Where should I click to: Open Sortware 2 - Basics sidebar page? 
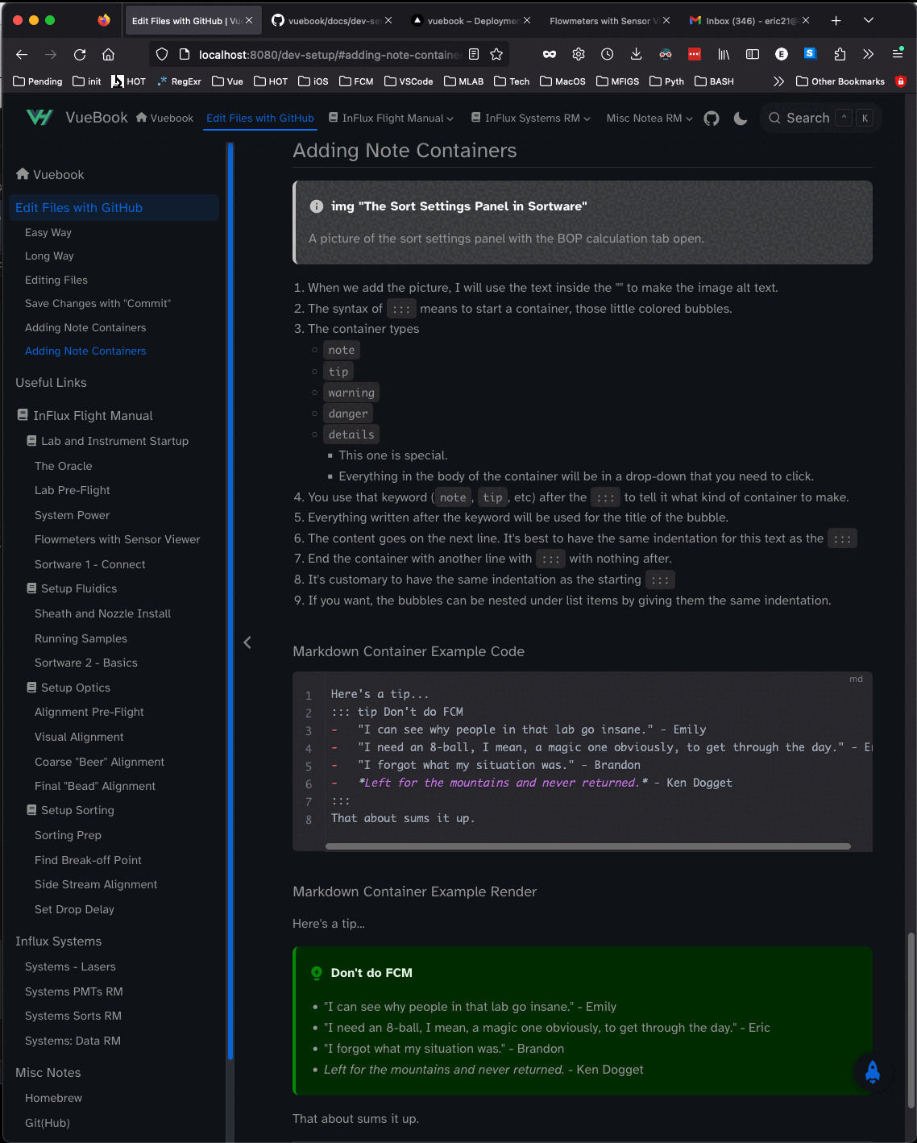coord(86,663)
